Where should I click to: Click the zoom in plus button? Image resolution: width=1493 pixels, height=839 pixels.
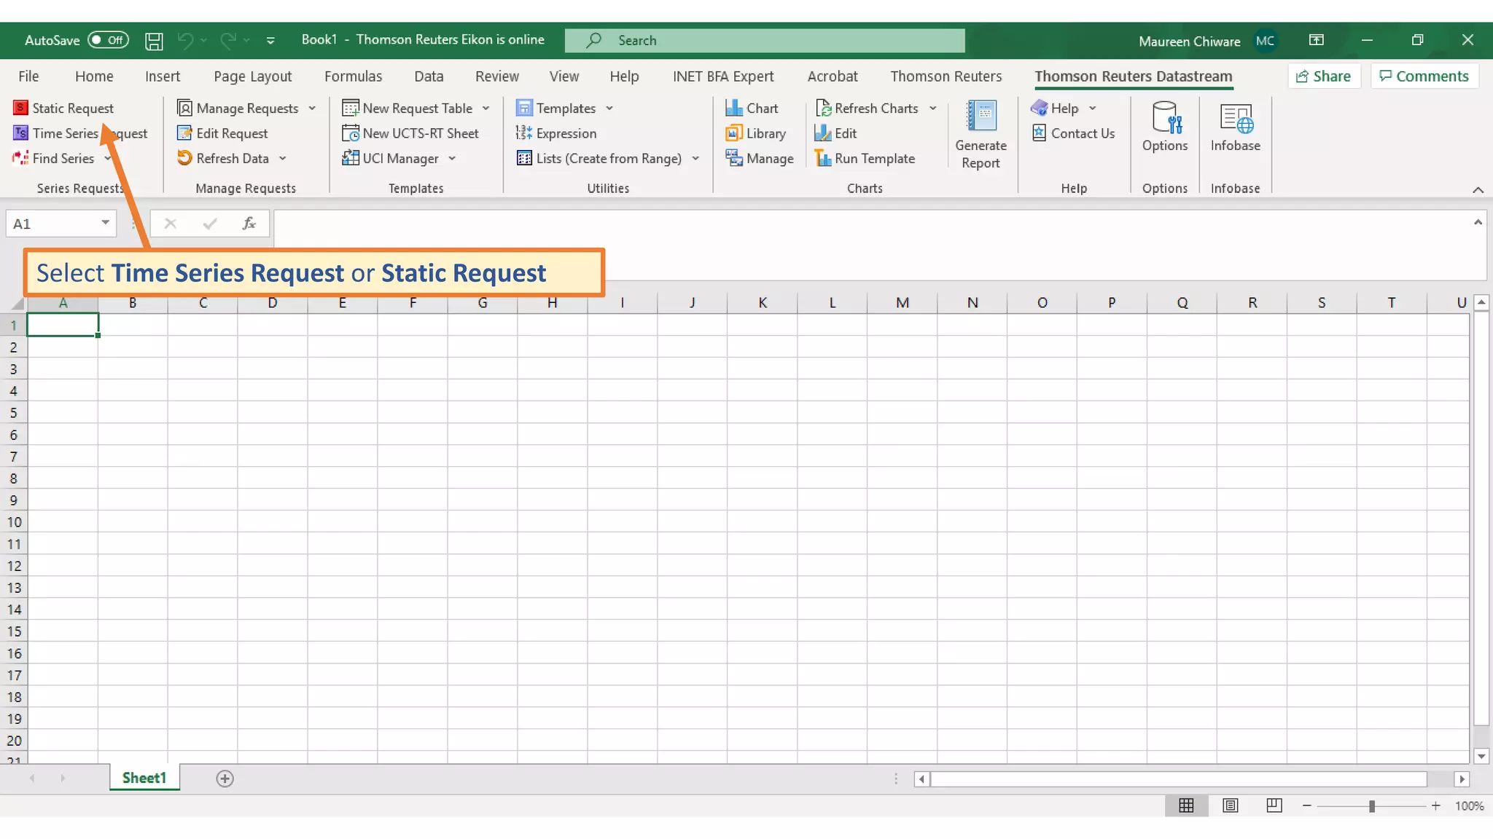[x=1435, y=805]
